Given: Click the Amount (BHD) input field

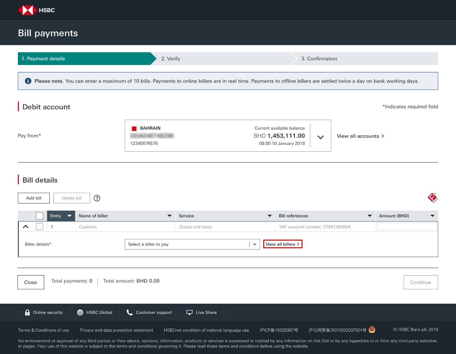Looking at the screenshot, I should coord(407,227).
